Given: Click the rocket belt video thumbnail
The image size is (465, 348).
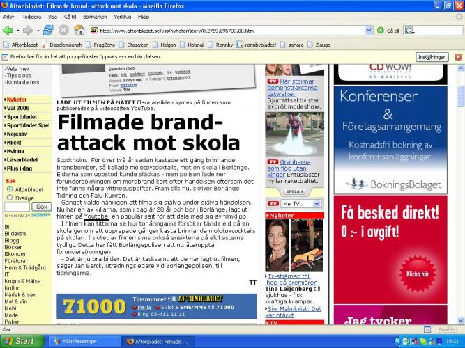Looking at the screenshot, I should (x=294, y=134).
